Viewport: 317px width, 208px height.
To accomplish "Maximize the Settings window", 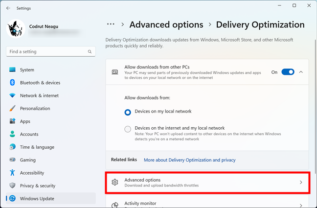I will pos(294,5).
